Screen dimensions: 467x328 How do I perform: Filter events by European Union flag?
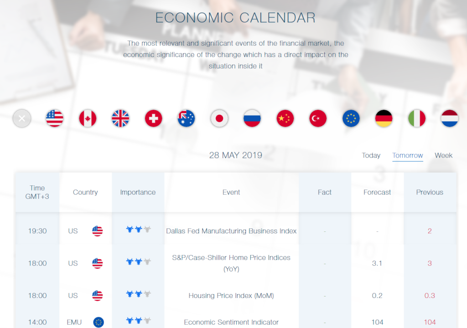[351, 118]
